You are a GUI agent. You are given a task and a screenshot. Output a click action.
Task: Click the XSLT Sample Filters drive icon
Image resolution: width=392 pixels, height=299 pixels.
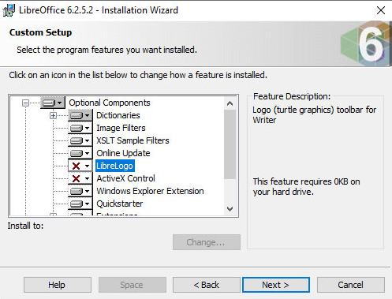pos(80,140)
